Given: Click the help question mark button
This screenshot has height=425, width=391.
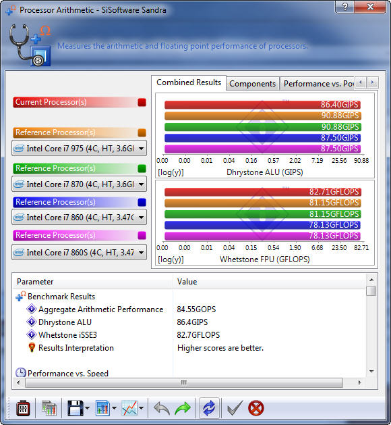Looking at the screenshot, I should (344, 7).
